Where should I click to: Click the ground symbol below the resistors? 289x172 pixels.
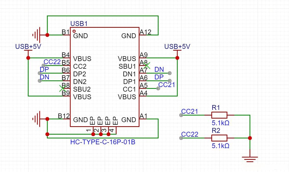tap(250, 159)
